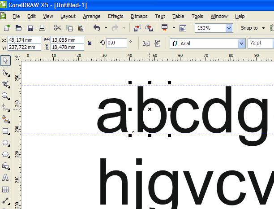
Task: Open the Window menu
Action: [x=219, y=16]
